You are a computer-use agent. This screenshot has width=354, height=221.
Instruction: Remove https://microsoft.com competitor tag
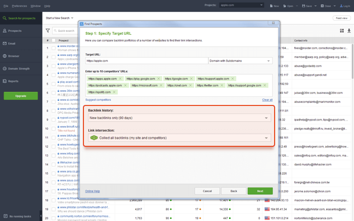coord(161,85)
